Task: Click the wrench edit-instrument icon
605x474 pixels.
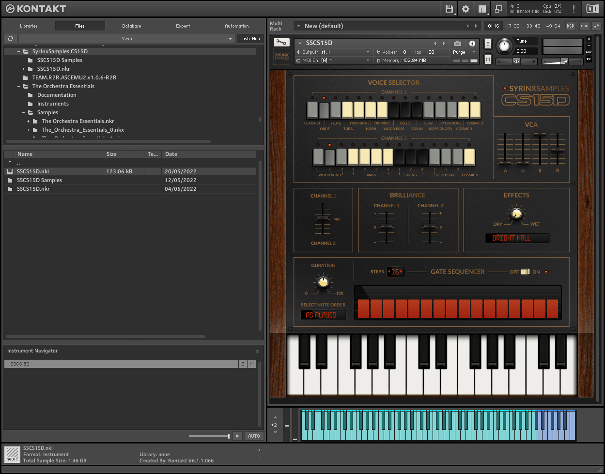Action: coord(281,43)
